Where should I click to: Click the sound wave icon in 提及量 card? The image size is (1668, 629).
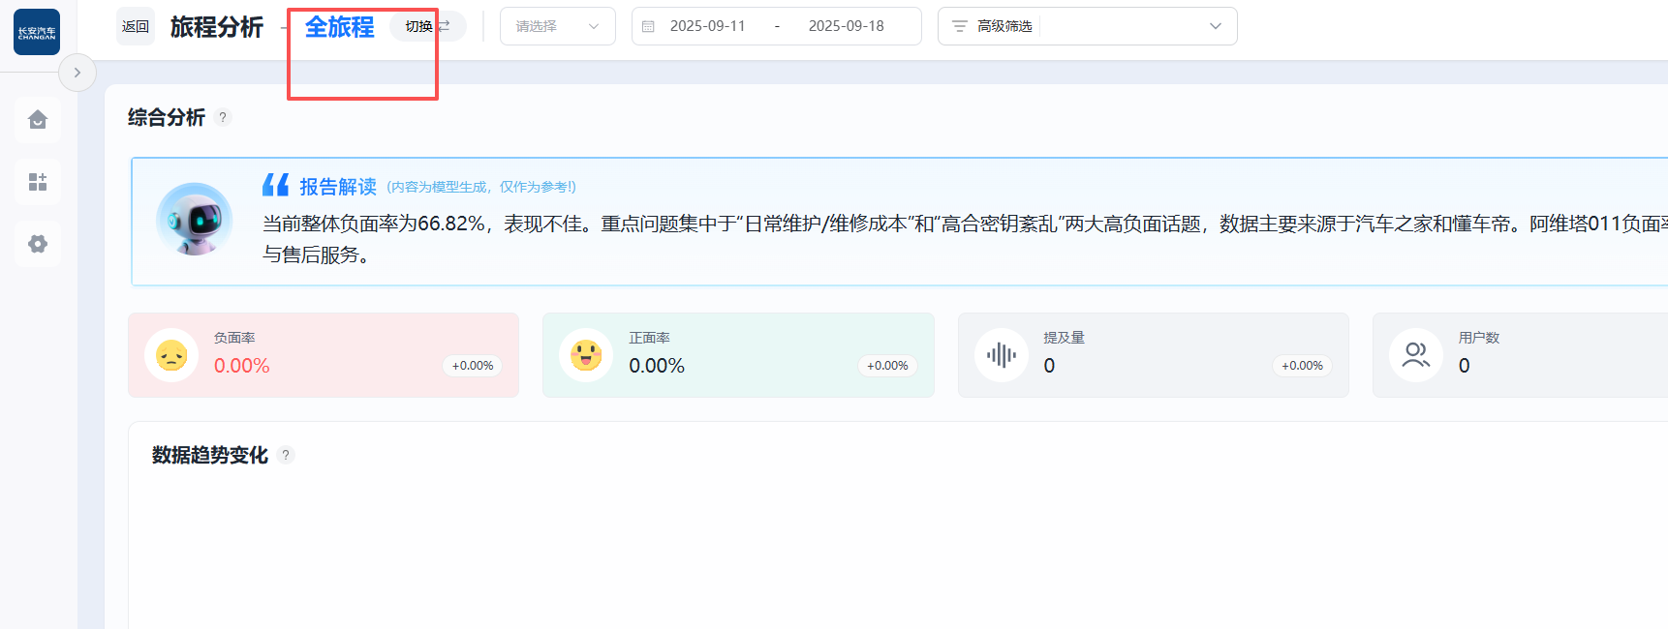pos(1002,355)
